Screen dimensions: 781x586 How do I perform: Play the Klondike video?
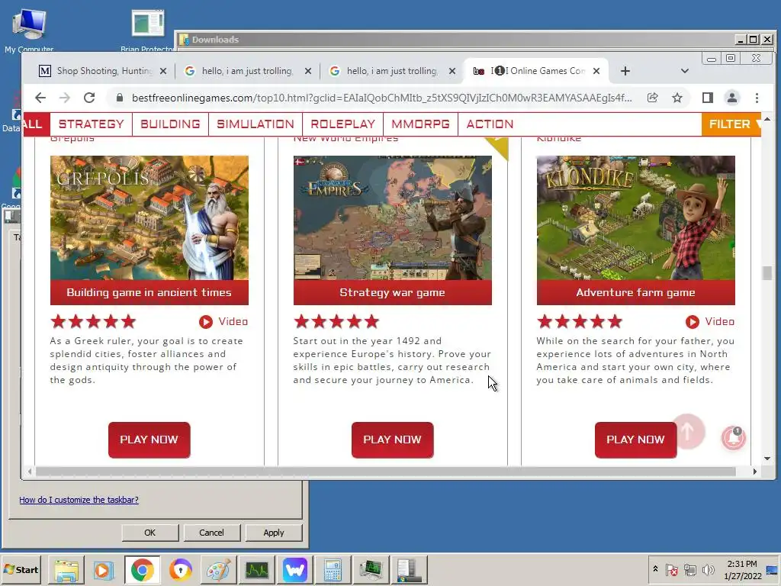(x=710, y=322)
